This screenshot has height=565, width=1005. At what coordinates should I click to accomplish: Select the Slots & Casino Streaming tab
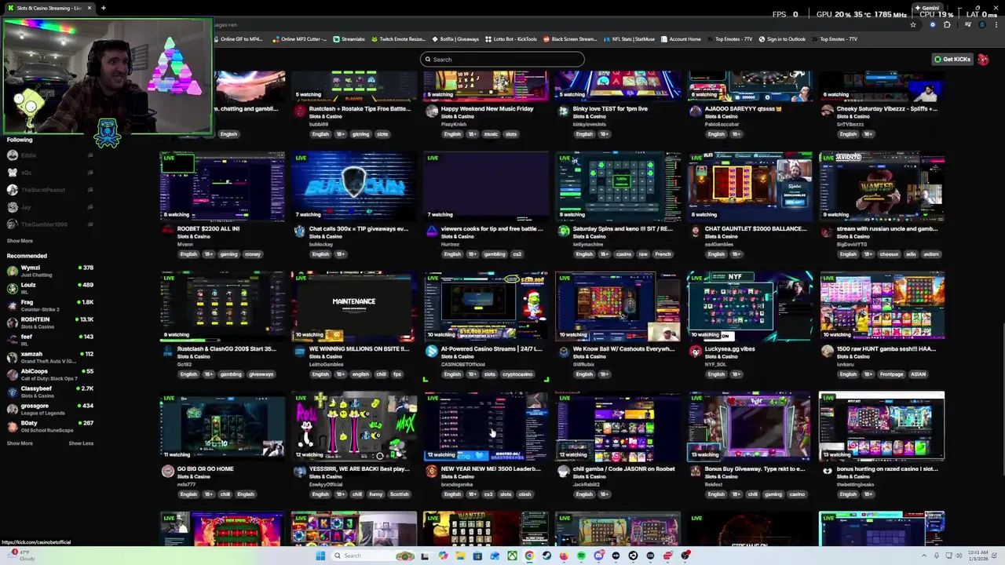pos(49,8)
